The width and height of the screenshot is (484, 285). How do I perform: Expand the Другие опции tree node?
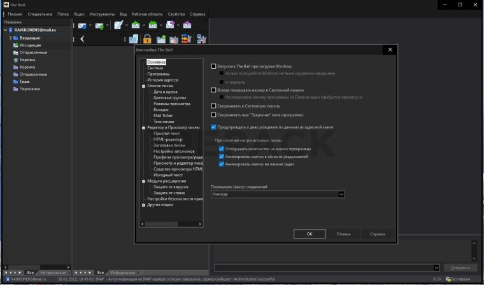point(143,205)
